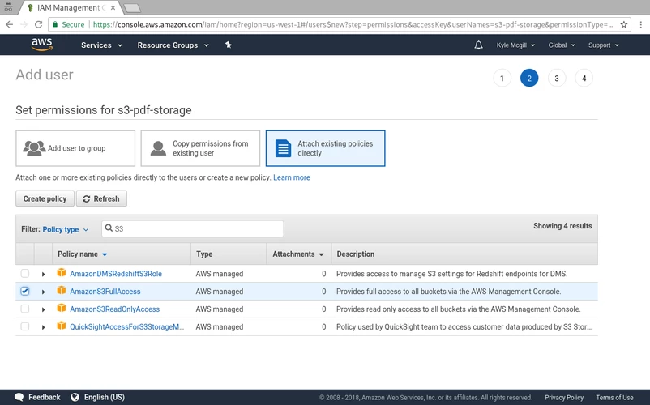Reload the page in the browser

point(38,24)
